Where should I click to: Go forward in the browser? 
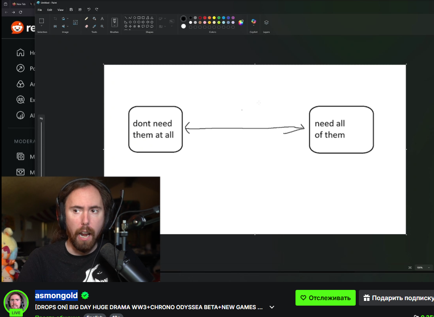[x=13, y=12]
